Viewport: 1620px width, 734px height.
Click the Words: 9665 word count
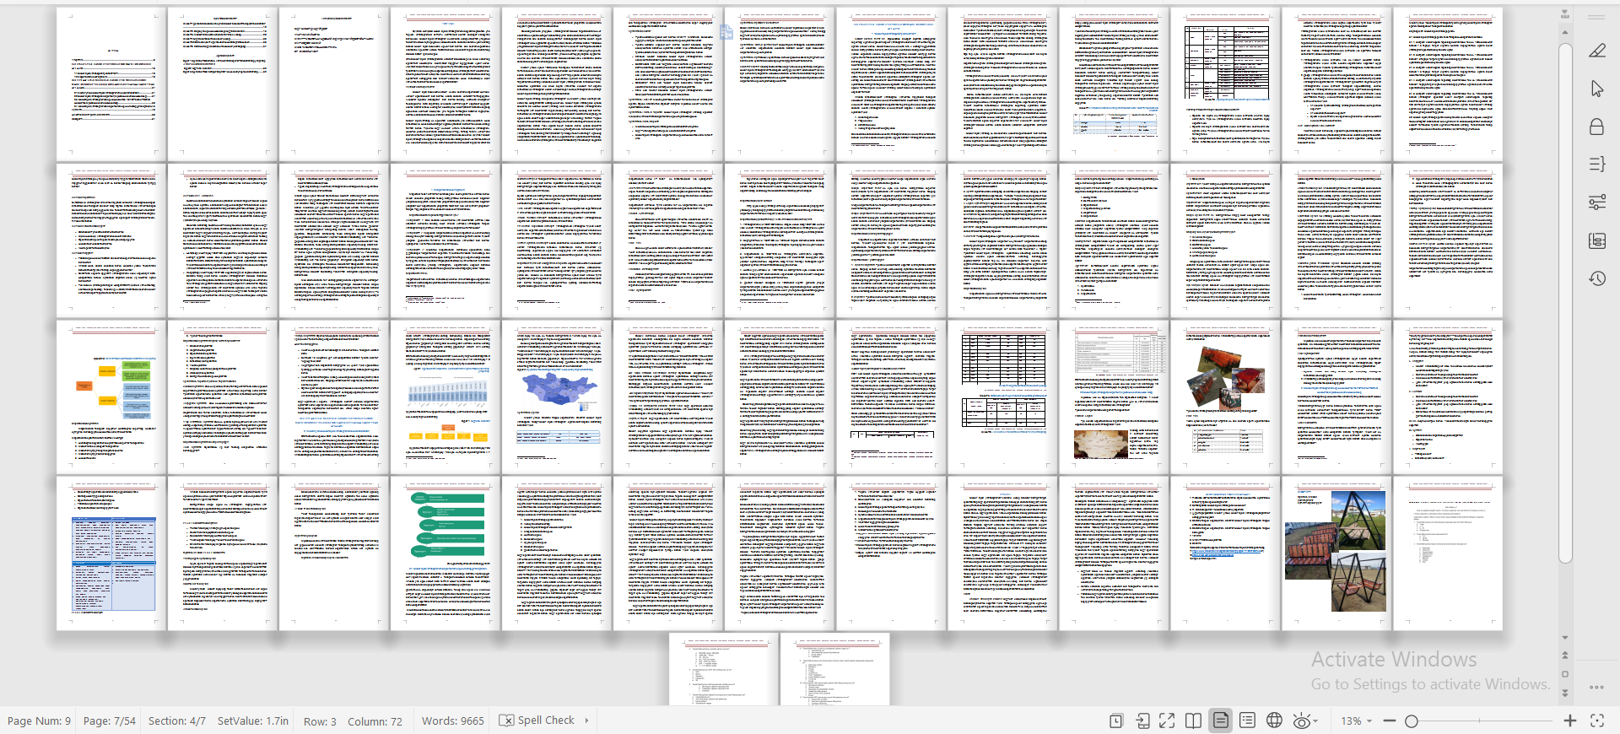[452, 721]
